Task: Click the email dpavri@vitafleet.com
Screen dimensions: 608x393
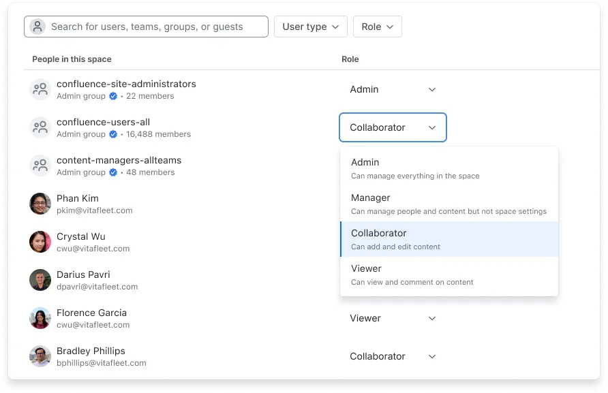Action: [97, 287]
